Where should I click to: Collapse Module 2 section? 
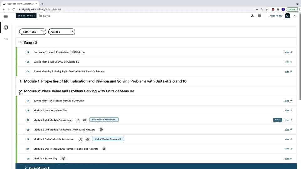coord(20,91)
